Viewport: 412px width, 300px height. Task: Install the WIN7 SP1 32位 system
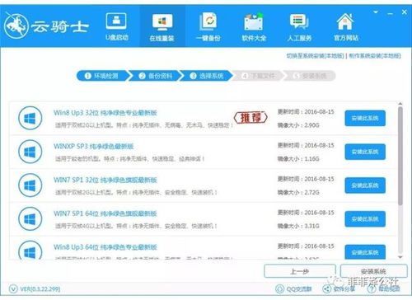365,185
